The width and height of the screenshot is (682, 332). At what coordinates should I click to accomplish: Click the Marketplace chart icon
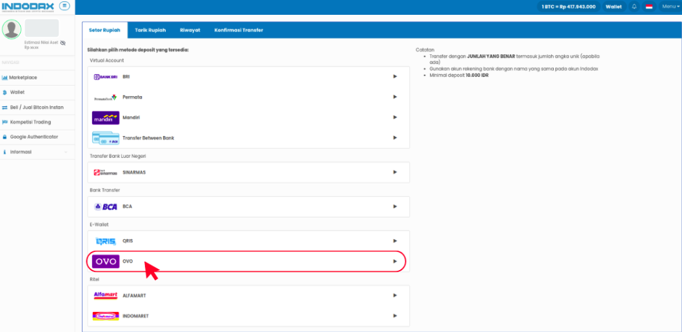(5, 78)
